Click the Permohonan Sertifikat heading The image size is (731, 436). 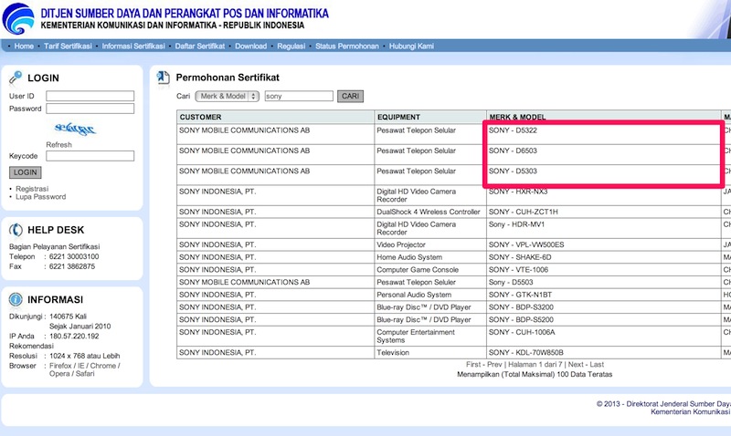coord(228,78)
